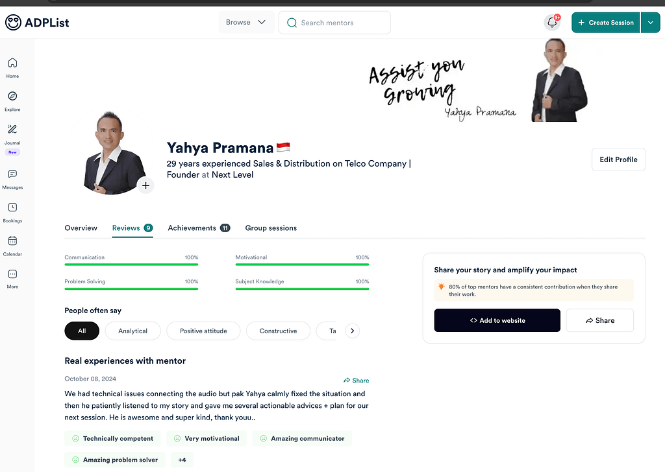Expand the +4 additional review tags
This screenshot has height=472, width=665.
pos(182,460)
